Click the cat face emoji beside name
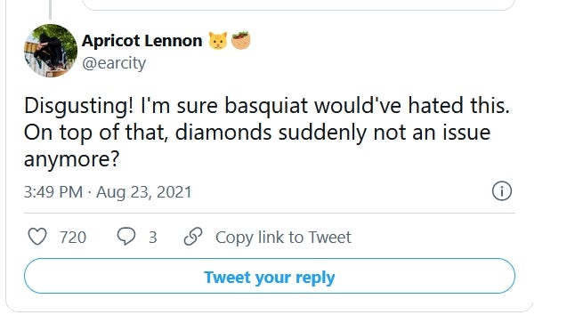Screen dimensions: 583x323 tap(217, 41)
